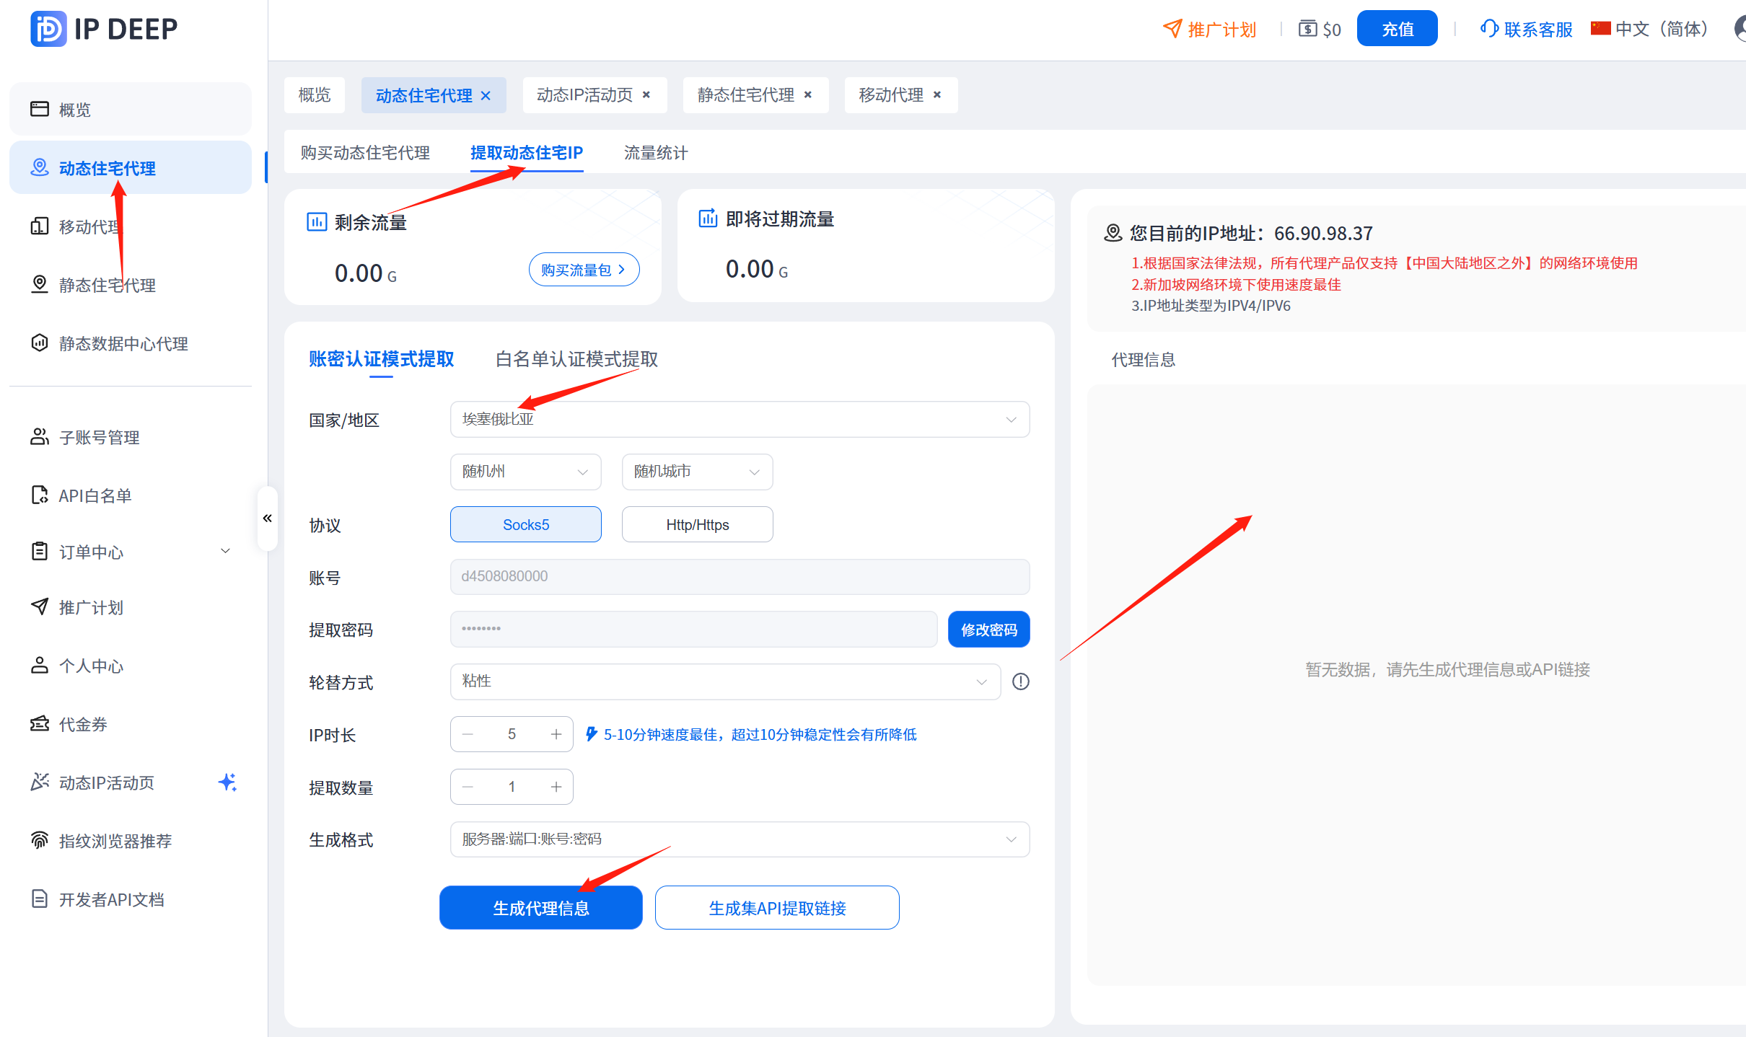Open 子账号管理 in the sidebar

130,437
